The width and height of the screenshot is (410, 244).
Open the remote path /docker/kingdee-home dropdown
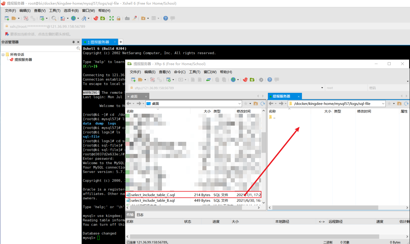click(x=383, y=104)
